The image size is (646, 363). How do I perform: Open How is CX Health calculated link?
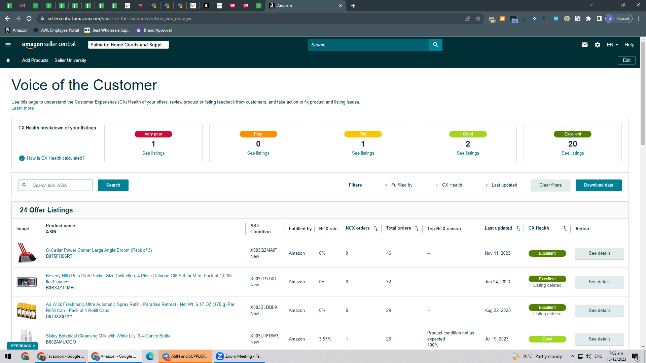tap(56, 158)
